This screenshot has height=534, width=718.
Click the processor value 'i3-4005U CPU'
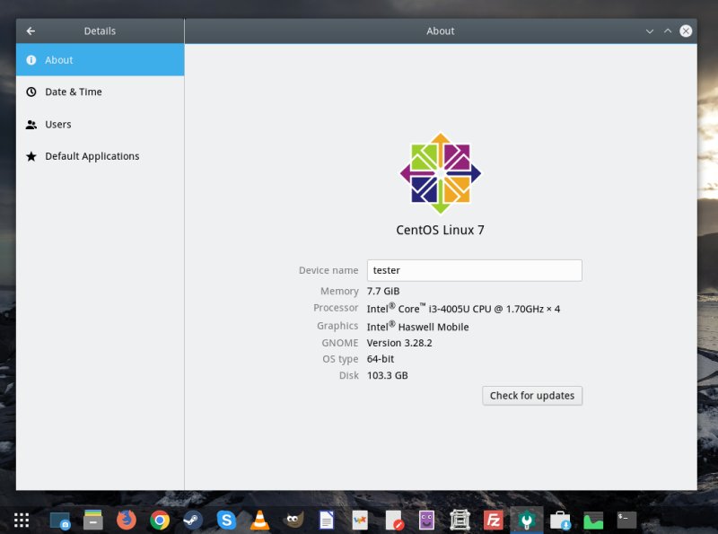point(460,309)
